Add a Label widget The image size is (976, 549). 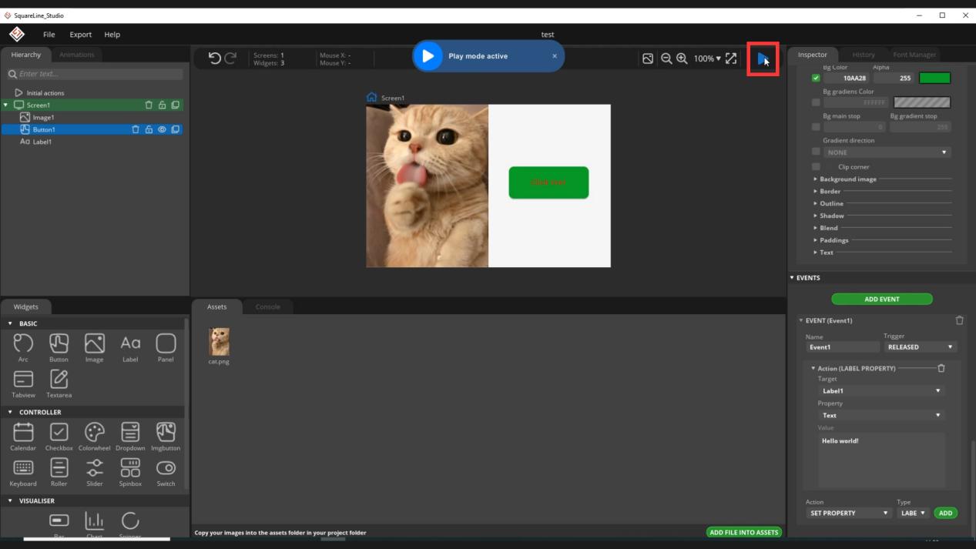(130, 347)
